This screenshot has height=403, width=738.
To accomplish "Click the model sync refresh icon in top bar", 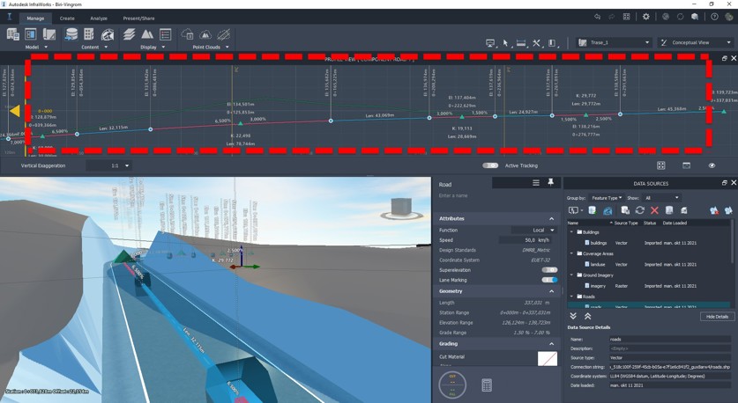I will tap(680, 17).
